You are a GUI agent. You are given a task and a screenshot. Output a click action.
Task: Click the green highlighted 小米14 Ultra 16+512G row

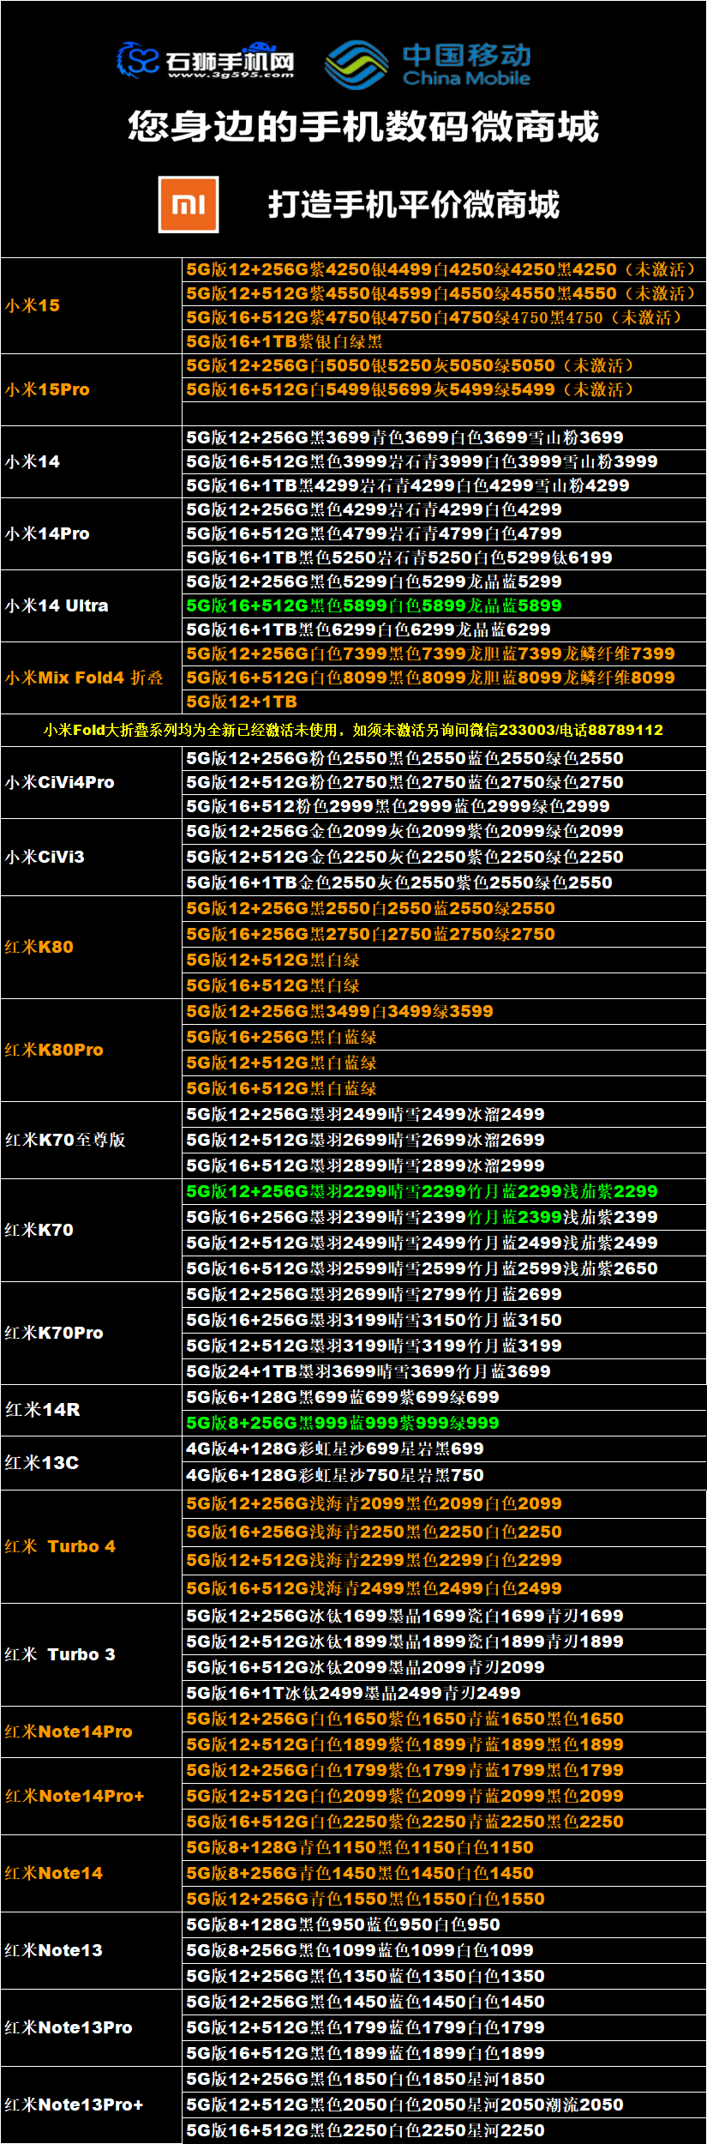pos(374,605)
